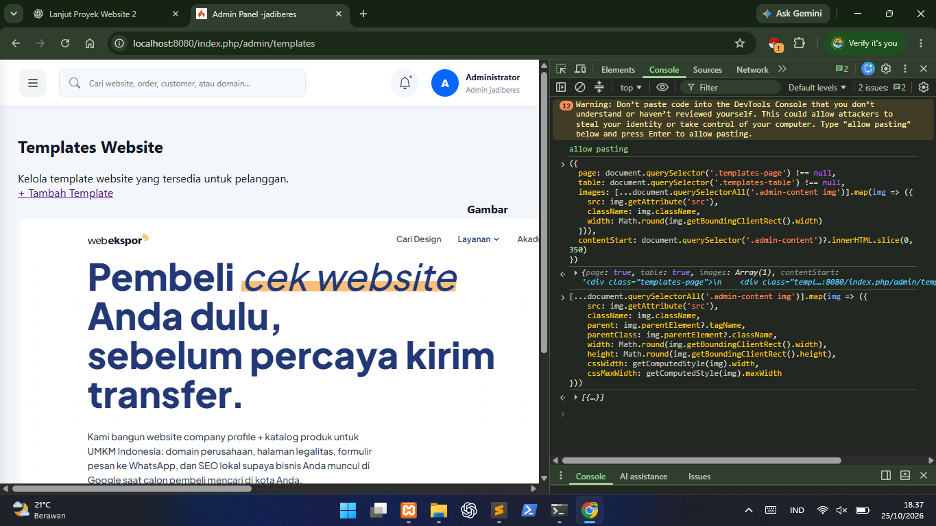Open Chrome extensions puzzle icon
The image size is (936, 526).
[x=799, y=43]
